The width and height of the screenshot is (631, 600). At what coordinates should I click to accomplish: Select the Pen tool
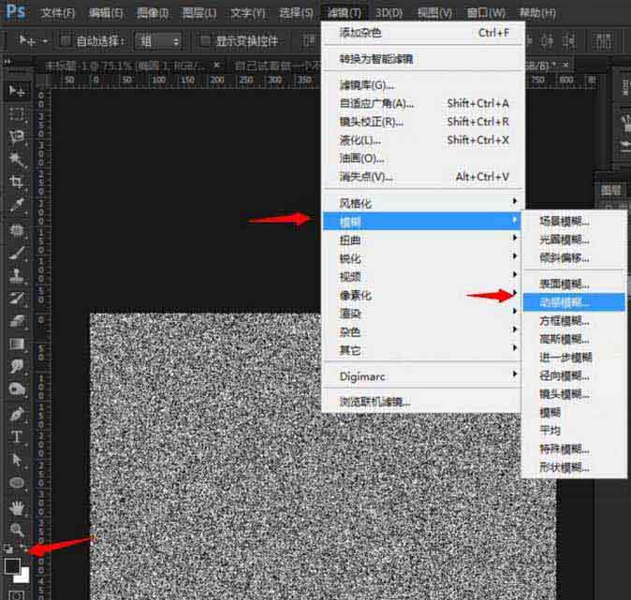(17, 413)
